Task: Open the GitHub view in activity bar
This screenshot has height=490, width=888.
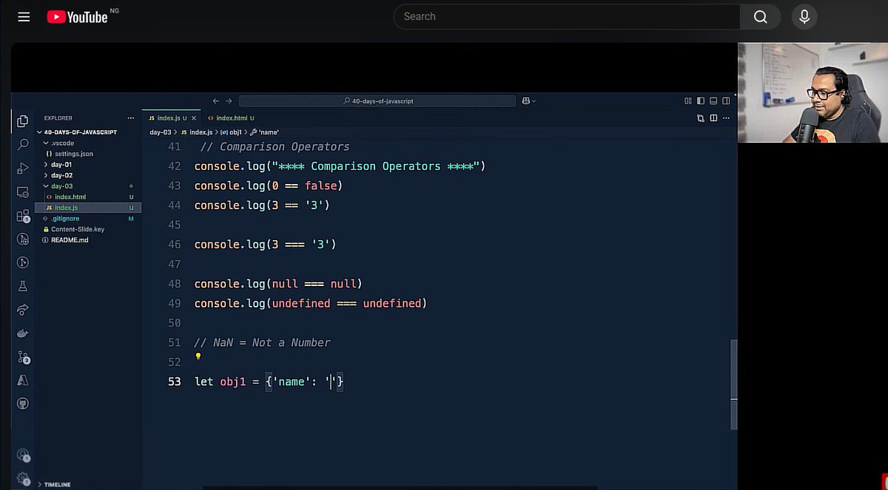Action: pos(23,404)
